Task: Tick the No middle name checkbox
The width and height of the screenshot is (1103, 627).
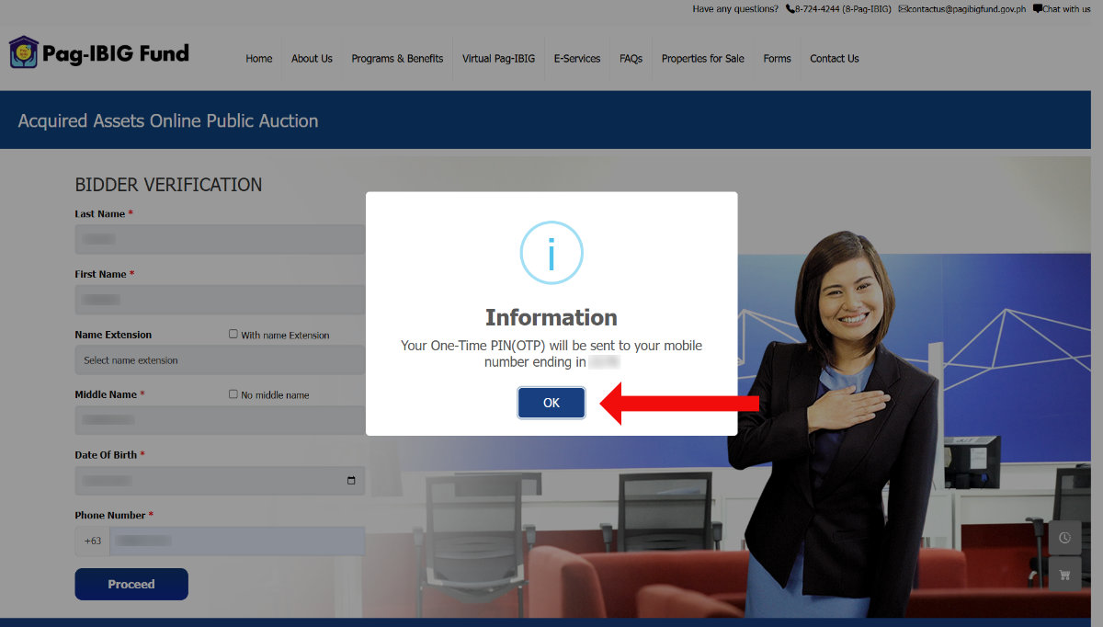Action: coord(233,394)
